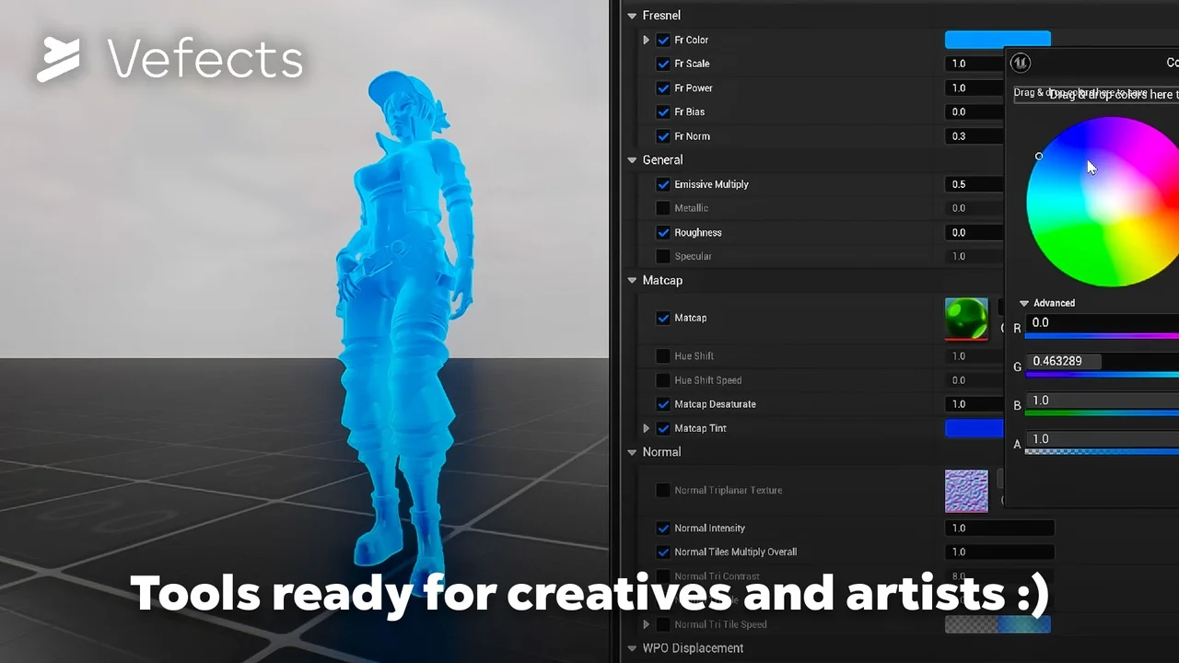The width and height of the screenshot is (1179, 663).
Task: Select the green Matcap sphere texture thumbnail
Action: pos(966,319)
